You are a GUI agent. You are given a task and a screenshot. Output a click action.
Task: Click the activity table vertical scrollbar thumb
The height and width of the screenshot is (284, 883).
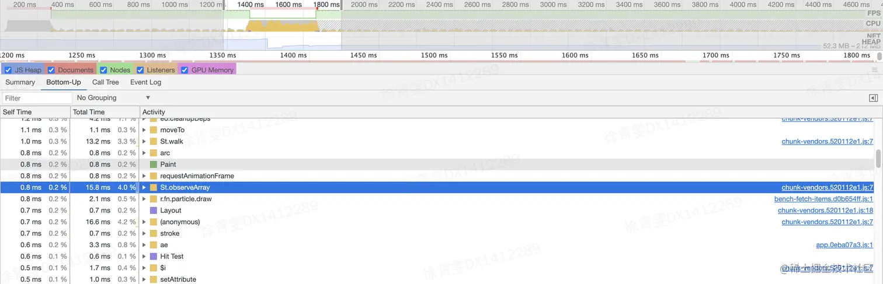coord(878,158)
